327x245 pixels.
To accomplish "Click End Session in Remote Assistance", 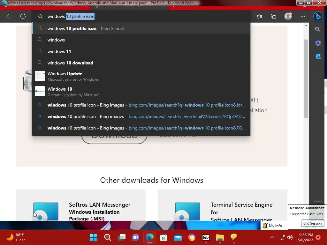I will click(312, 223).
